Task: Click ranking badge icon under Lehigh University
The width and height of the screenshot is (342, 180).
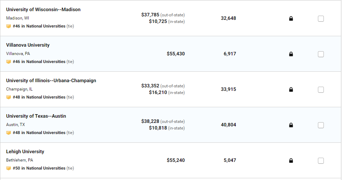Action: tap(9, 168)
